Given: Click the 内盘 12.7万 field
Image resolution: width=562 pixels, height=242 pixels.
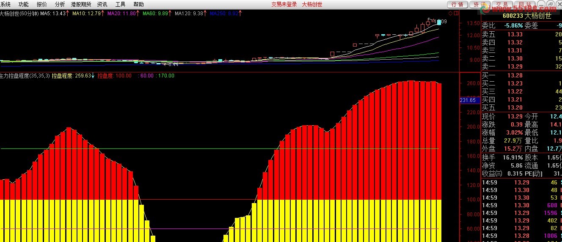Looking at the screenshot, I should [543, 148].
